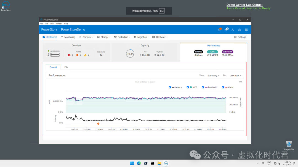The width and height of the screenshot is (298, 167).
Task: Open the Summary view dropdown
Action: pyautogui.click(x=213, y=76)
